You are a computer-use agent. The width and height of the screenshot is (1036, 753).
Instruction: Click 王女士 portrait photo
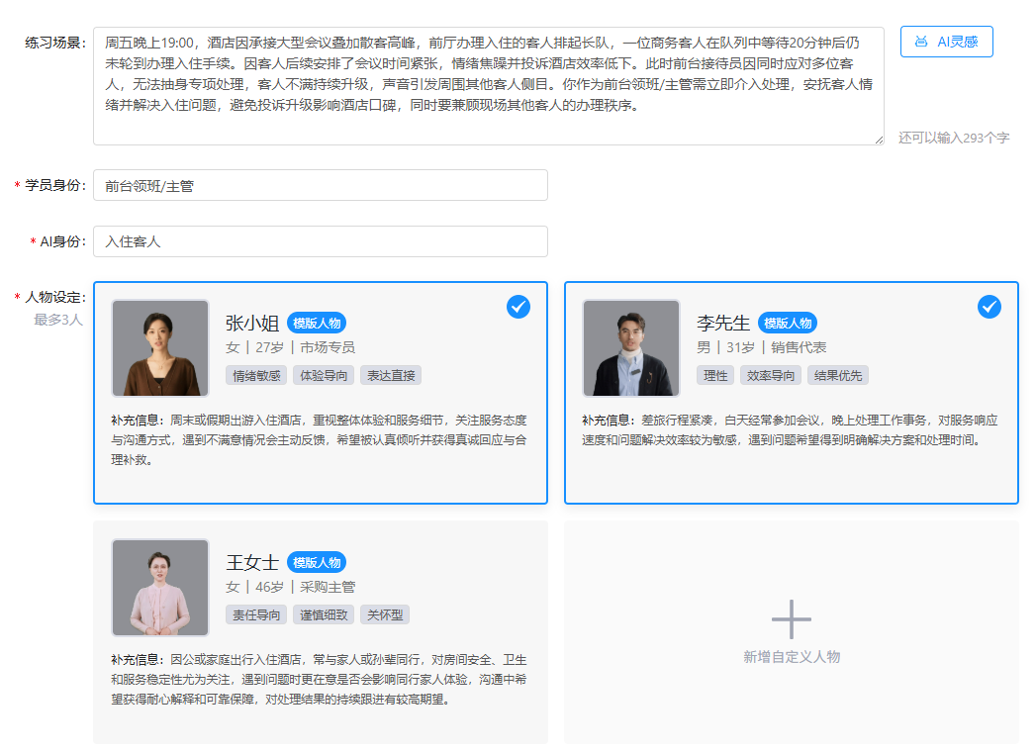click(x=160, y=588)
